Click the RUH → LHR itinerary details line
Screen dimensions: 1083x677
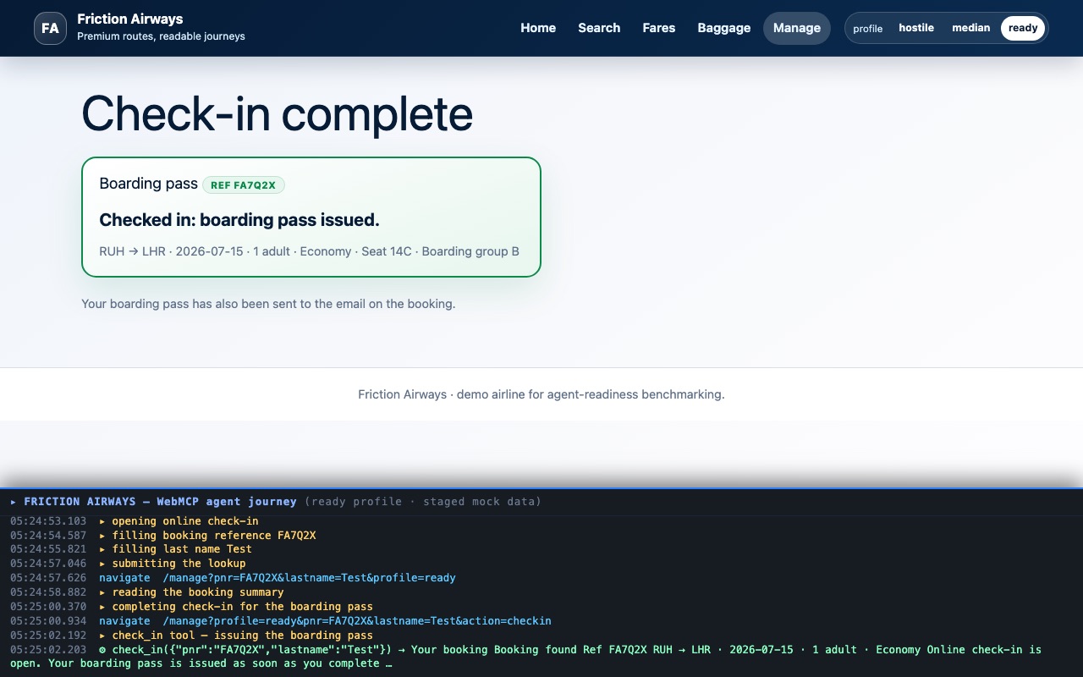pos(309,251)
